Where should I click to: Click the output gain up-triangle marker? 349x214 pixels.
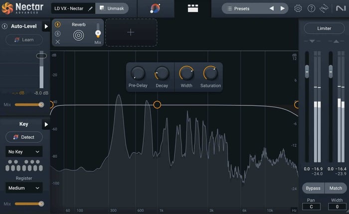tap(336, 41)
